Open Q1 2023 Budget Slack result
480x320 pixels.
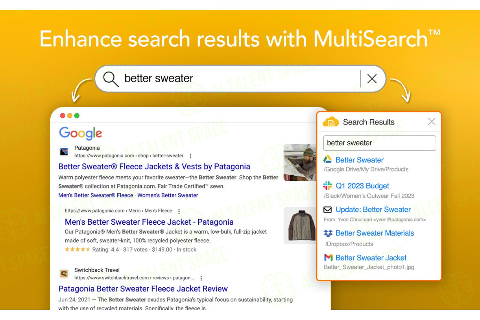[x=362, y=186]
